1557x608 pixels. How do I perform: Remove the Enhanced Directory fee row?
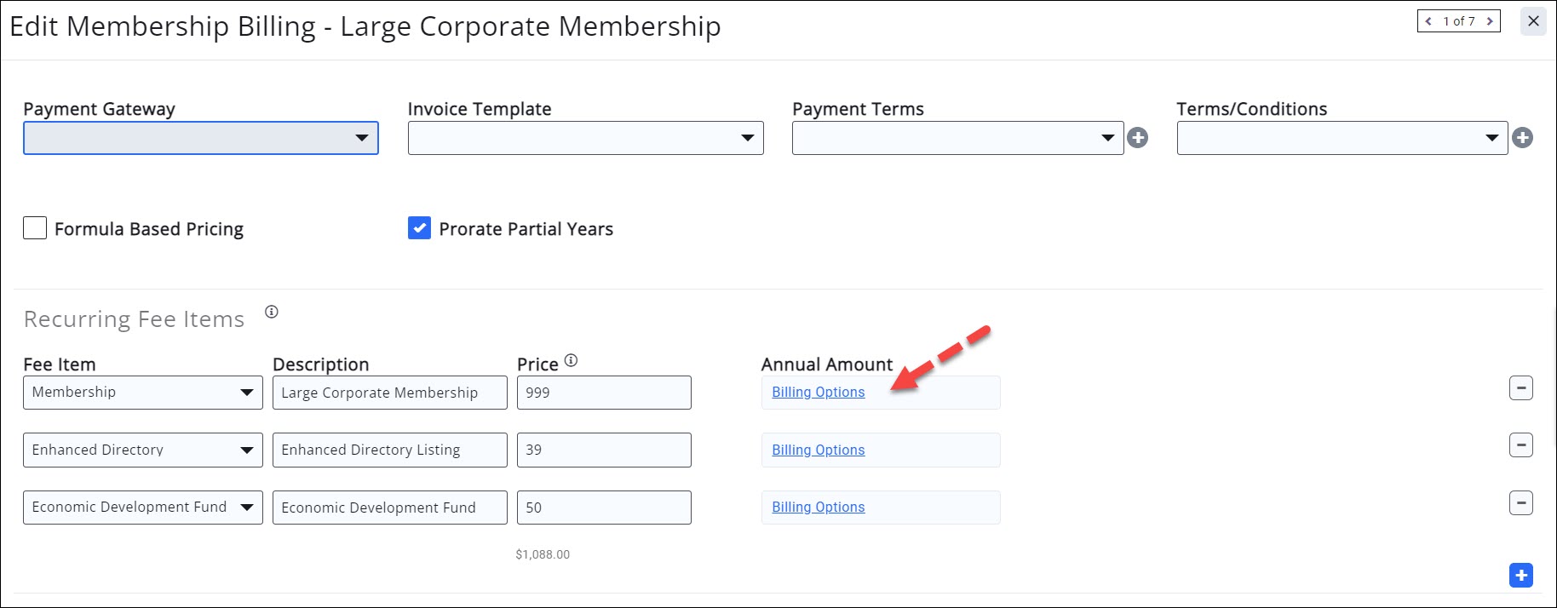tap(1520, 445)
